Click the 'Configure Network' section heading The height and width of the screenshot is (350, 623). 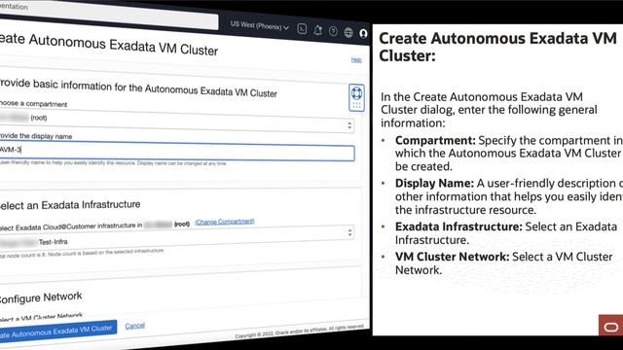coord(41,297)
